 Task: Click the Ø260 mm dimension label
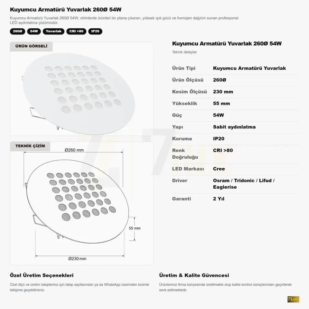pyautogui.click(x=74, y=150)
